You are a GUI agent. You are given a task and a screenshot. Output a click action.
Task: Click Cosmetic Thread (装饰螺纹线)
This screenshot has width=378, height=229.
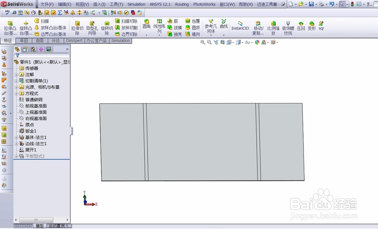[288, 28]
